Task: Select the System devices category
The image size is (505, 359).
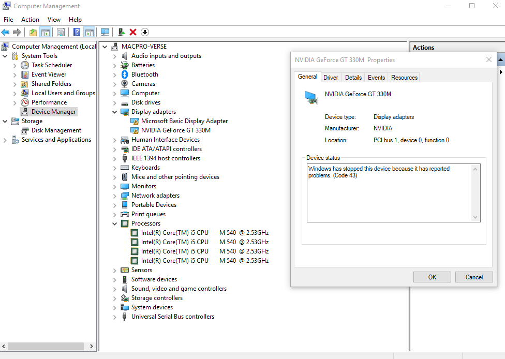Action: click(x=152, y=307)
